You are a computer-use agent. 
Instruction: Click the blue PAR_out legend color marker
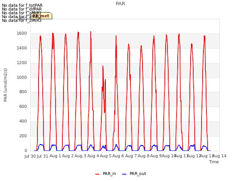tap(124, 174)
